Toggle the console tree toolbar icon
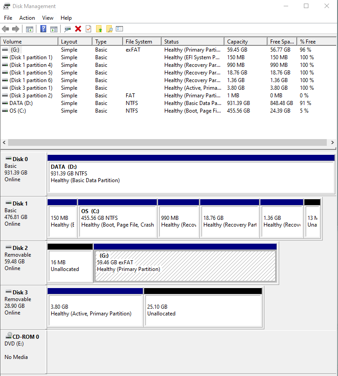Image resolution: width=338 pixels, height=376 pixels. (x=30, y=29)
